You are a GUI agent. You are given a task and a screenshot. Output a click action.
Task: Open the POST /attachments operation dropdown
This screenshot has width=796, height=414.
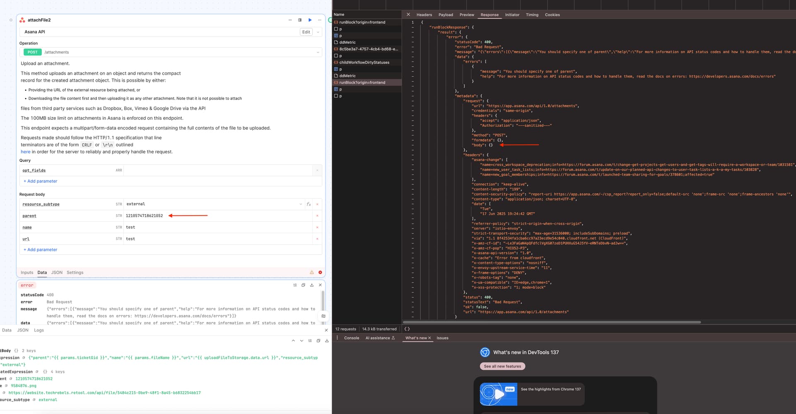[170, 52]
